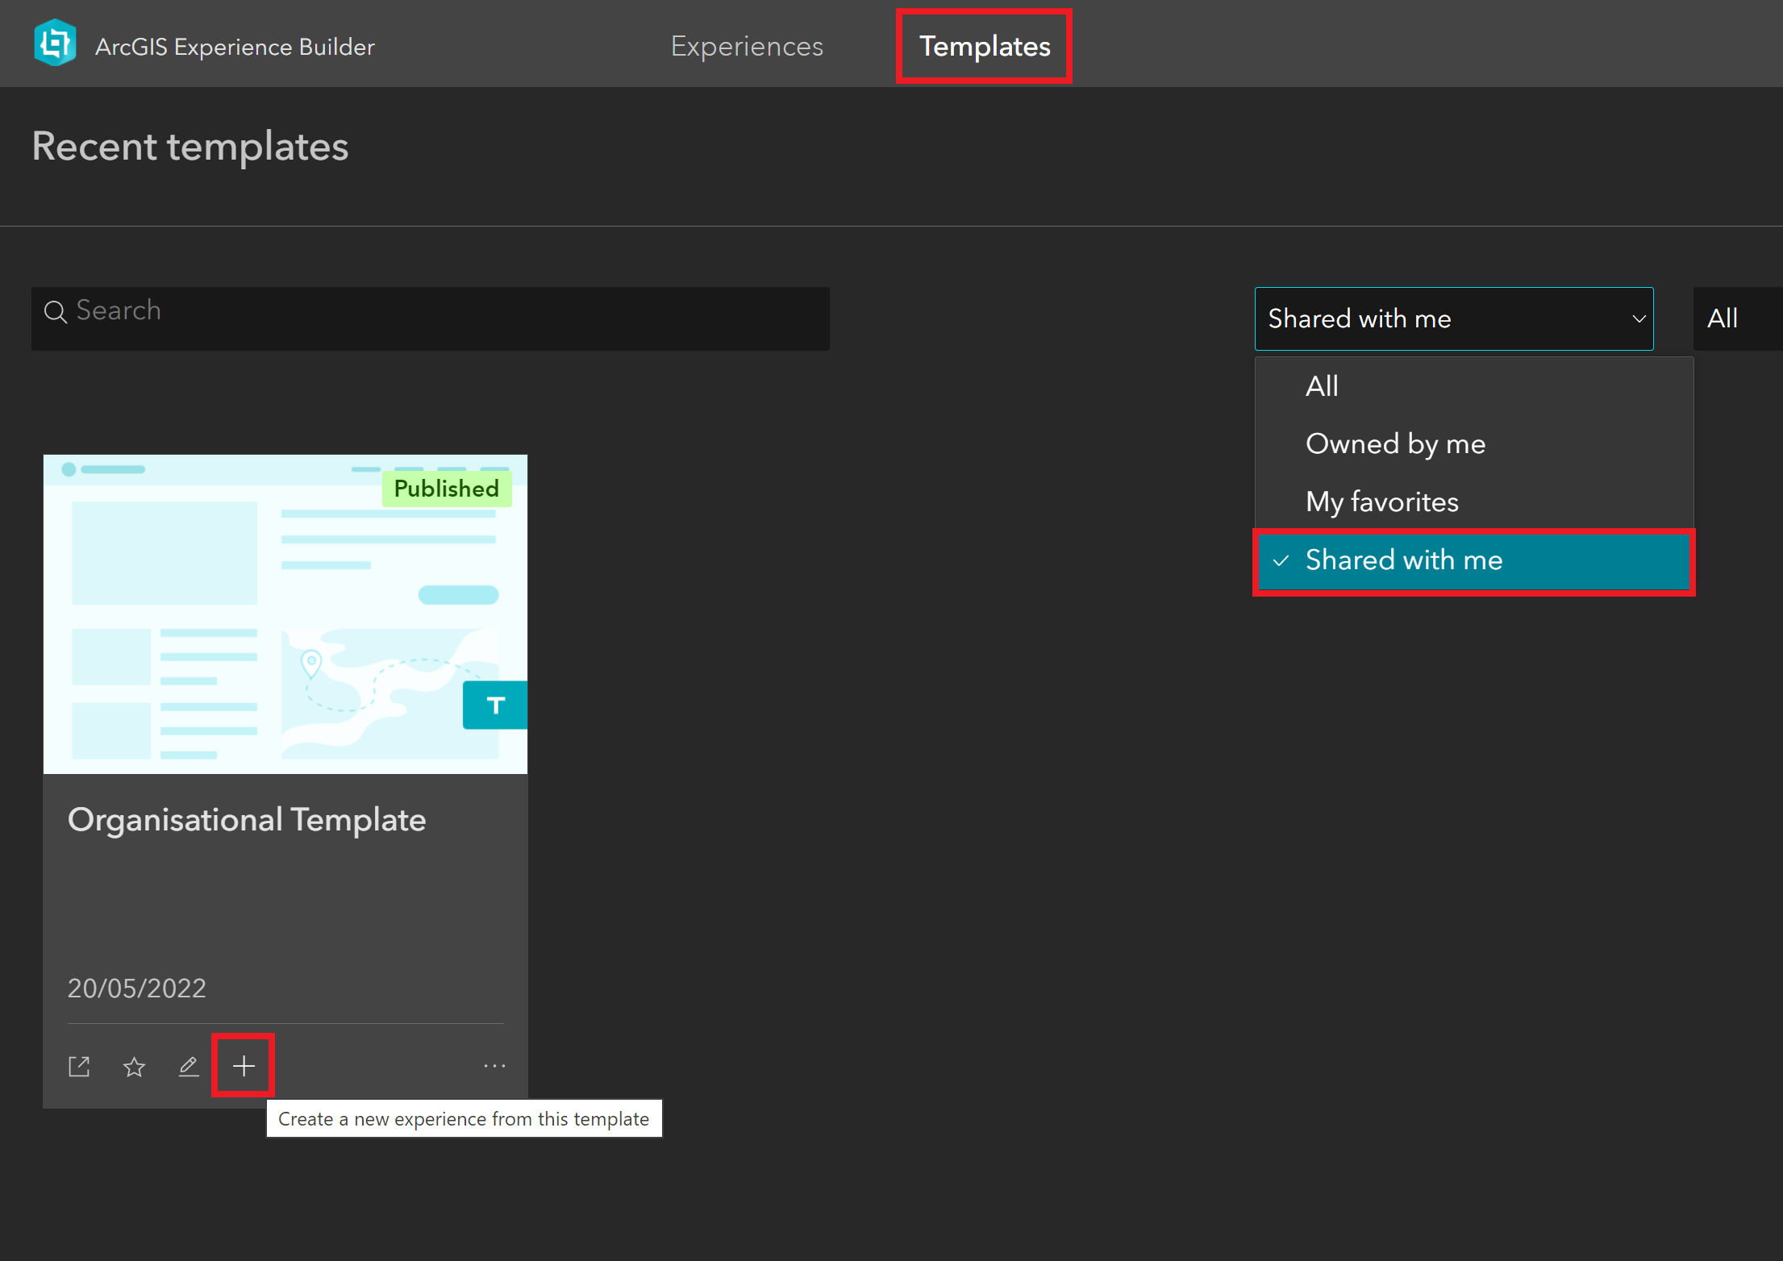This screenshot has height=1261, width=1783.
Task: Click the magnifier icon in the Search box
Action: click(55, 311)
